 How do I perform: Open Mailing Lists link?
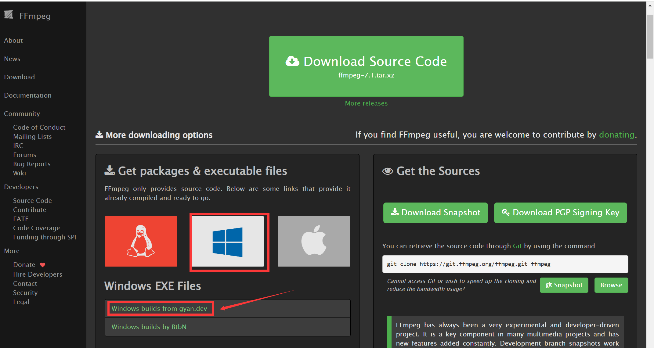click(32, 137)
